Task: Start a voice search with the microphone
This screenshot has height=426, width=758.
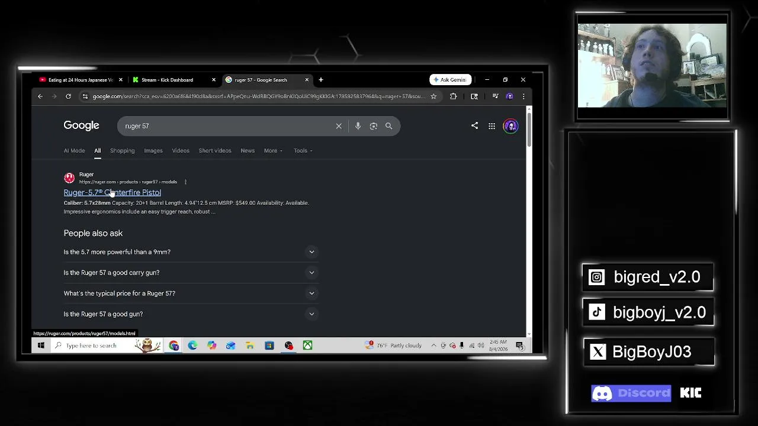Action: (358, 126)
